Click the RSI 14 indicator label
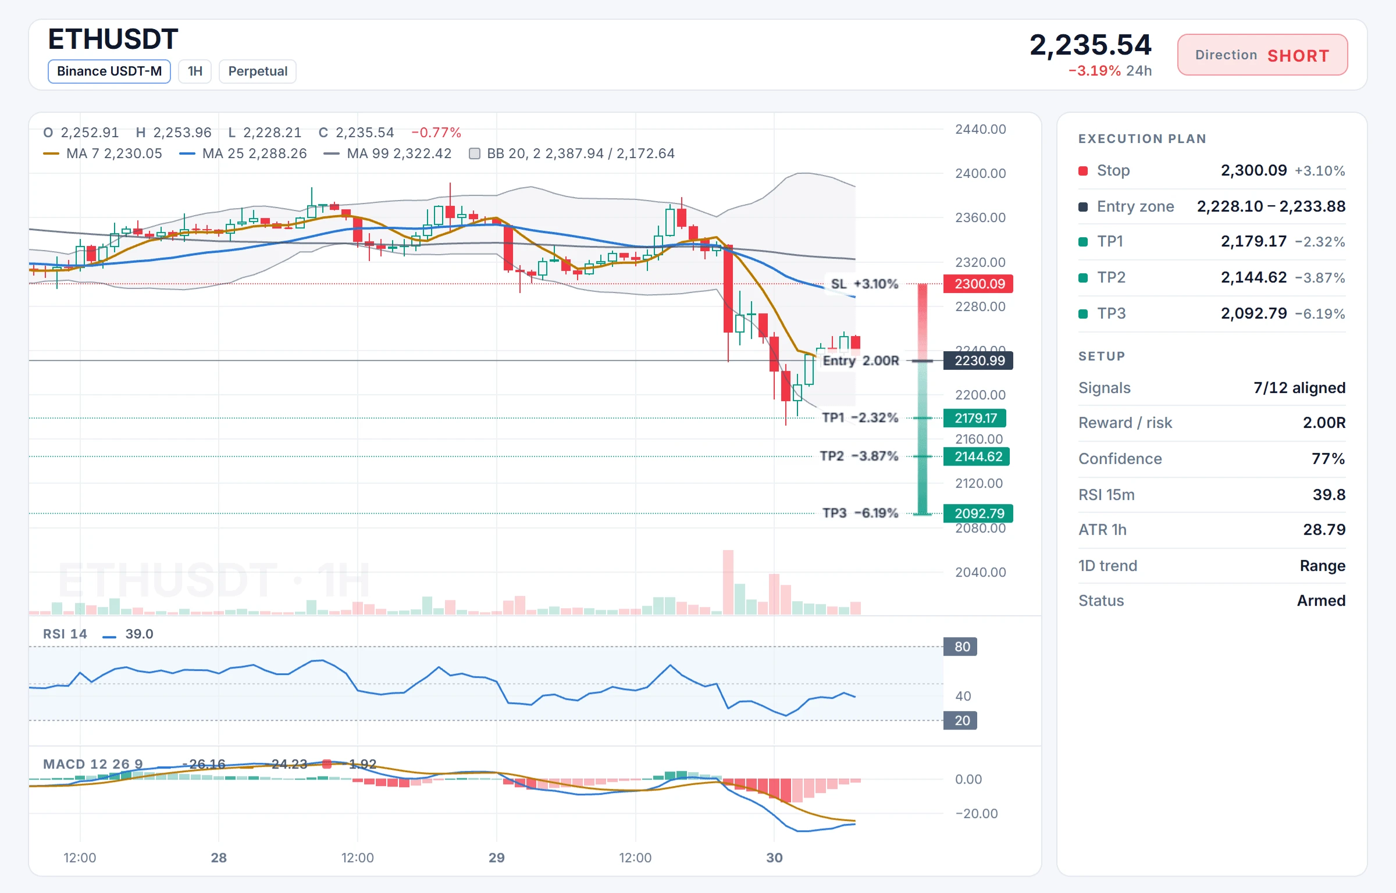The width and height of the screenshot is (1396, 893). coord(65,634)
